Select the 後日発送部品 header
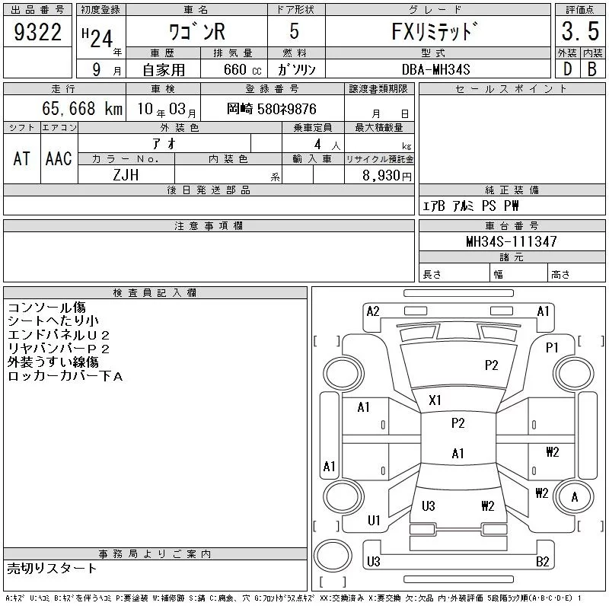Screen dimensions: 609x609 point(209,190)
